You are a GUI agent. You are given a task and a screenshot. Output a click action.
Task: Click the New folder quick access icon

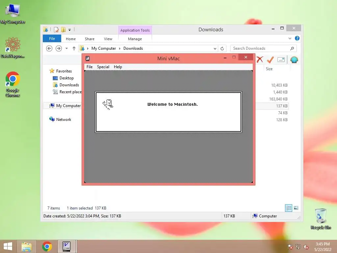coord(64,29)
